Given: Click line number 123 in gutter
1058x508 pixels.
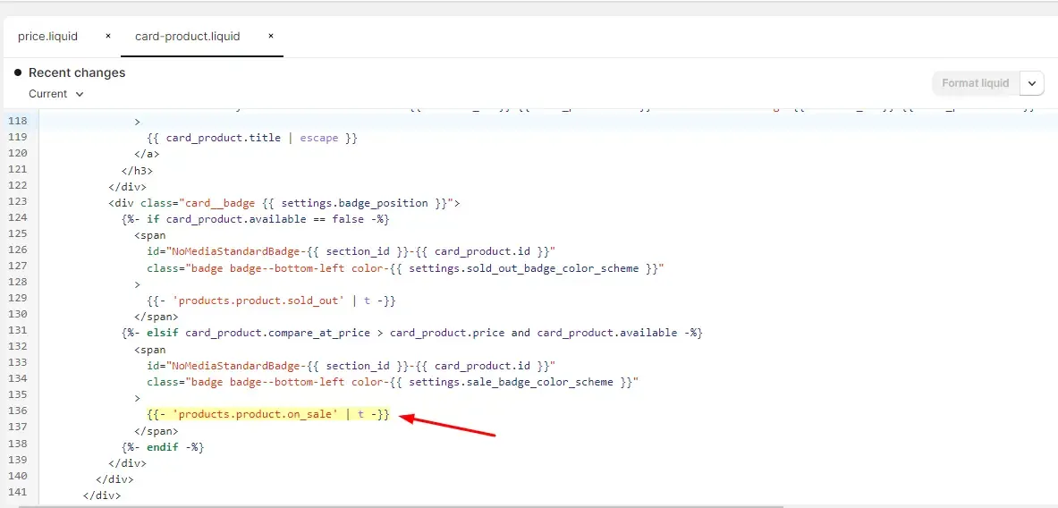Looking at the screenshot, I should pyautogui.click(x=17, y=202).
